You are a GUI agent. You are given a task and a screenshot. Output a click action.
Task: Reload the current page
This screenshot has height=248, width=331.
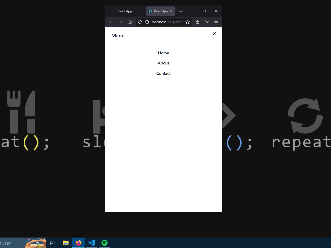coord(130,22)
